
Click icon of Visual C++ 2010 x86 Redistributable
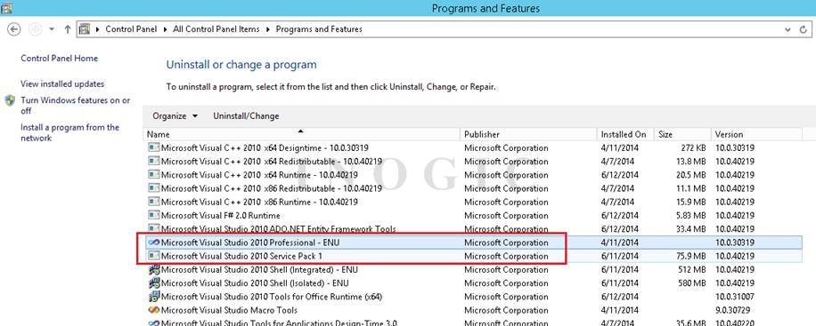pyautogui.click(x=153, y=188)
